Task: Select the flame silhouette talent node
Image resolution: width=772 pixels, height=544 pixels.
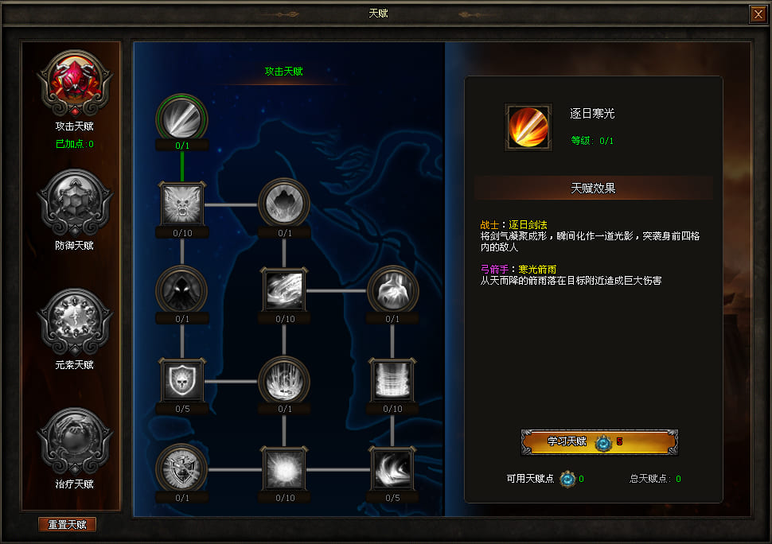Action: [284, 203]
